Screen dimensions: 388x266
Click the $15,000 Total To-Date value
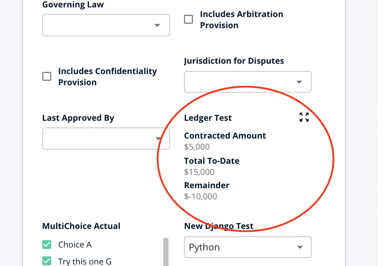pos(199,172)
